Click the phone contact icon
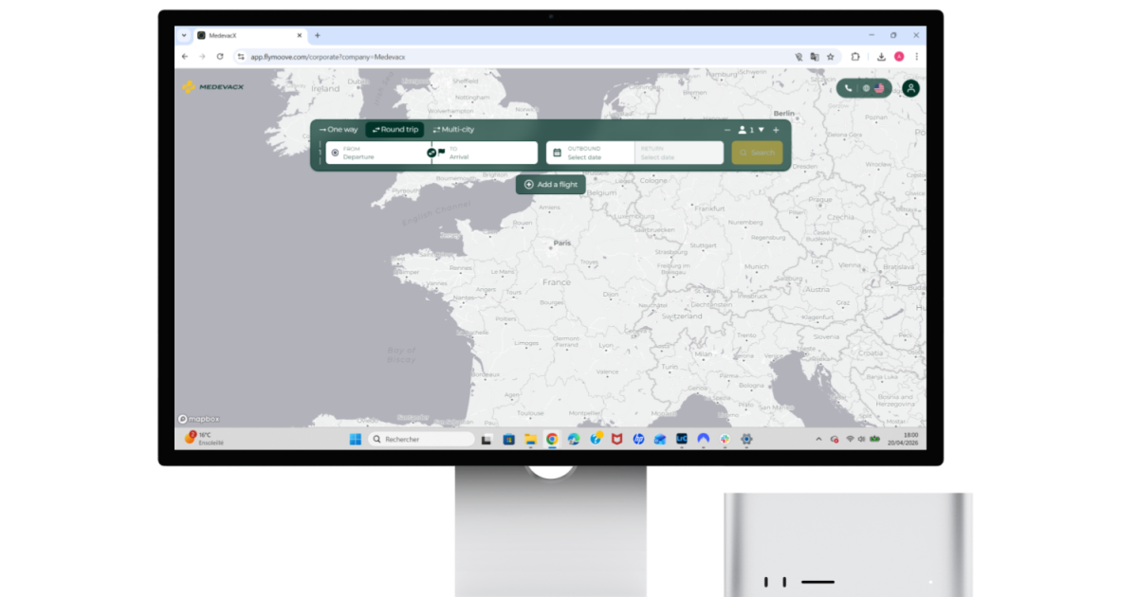1138x597 pixels. 849,88
